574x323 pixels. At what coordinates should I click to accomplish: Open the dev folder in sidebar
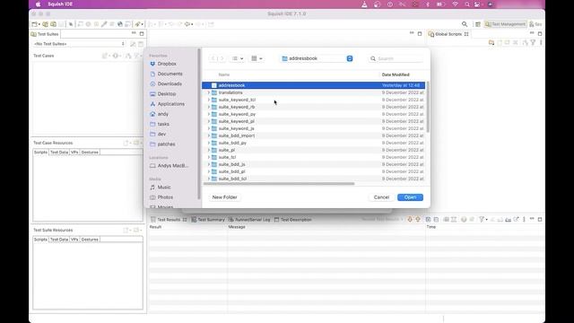158,134
